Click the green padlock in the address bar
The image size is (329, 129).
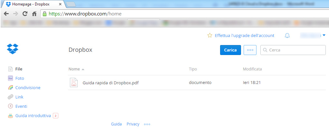point(44,14)
